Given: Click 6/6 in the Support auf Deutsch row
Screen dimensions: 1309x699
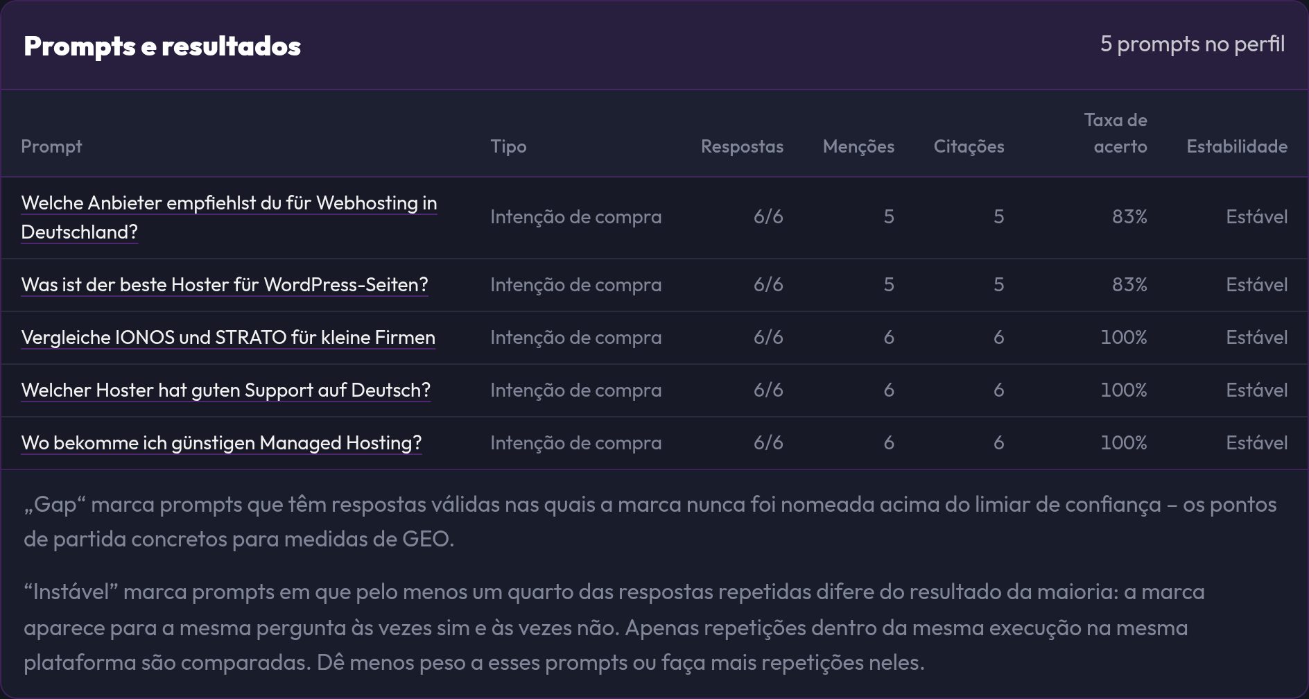Looking at the screenshot, I should [768, 390].
